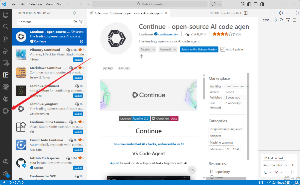
Task: Open Run and Debug view
Action: pos(6,51)
